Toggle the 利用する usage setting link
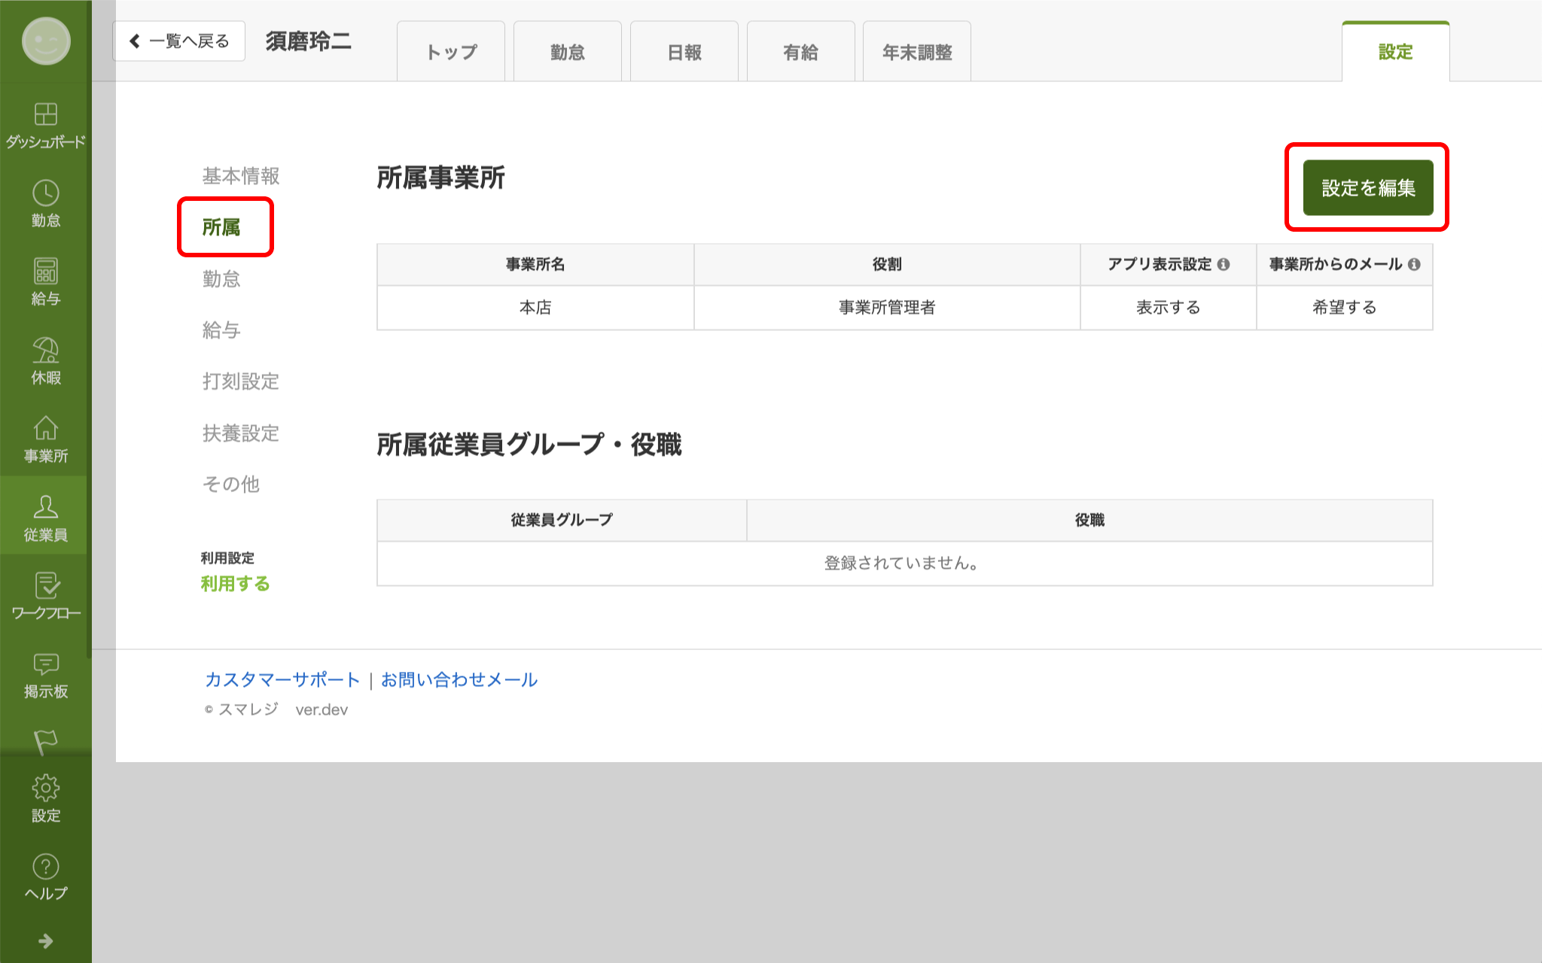 coord(235,584)
